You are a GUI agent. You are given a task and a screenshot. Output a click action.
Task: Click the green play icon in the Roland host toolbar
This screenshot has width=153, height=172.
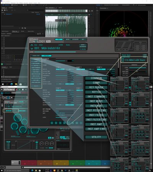[x=20, y=90]
